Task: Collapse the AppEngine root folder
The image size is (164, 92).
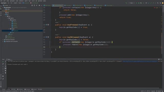Action: point(3,7)
